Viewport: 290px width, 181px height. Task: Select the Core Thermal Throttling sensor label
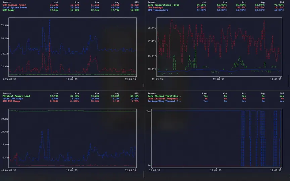tap(164, 96)
